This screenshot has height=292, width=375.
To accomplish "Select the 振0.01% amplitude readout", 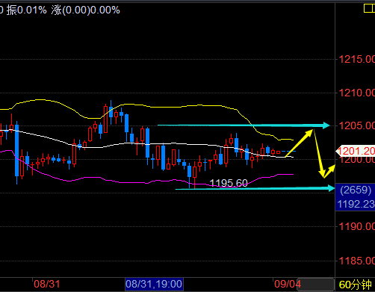I will tap(26, 10).
